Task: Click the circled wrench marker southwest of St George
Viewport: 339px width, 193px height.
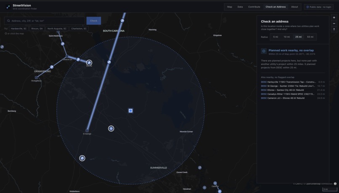Action: click(x=82, y=158)
